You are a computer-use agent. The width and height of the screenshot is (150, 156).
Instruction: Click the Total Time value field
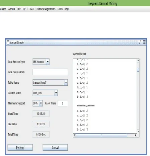(41, 135)
